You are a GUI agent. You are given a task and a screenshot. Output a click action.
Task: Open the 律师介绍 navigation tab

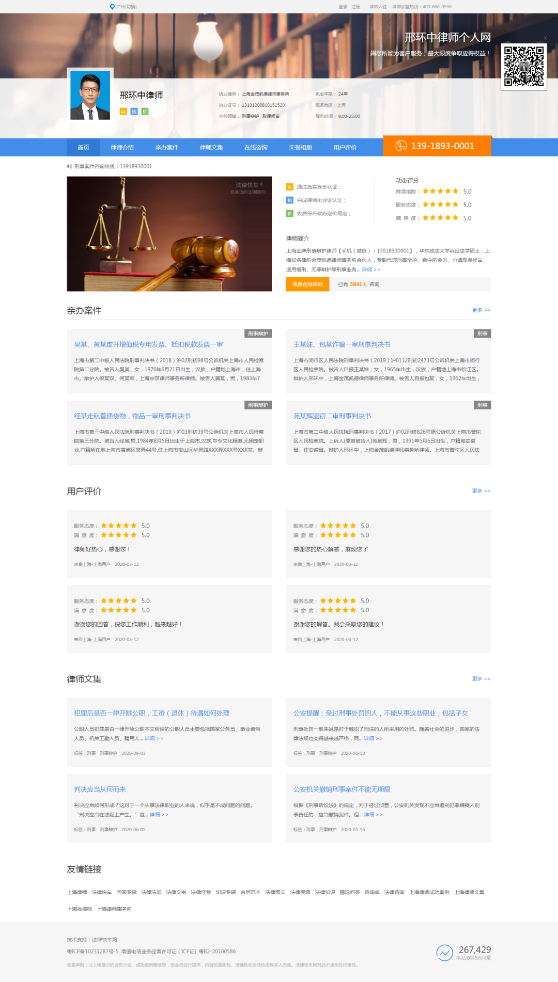point(122,148)
